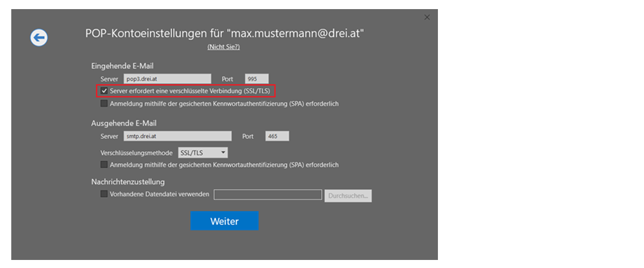This screenshot has height=268, width=644.
Task: Open the "Nicht Sie?" link
Action: pos(224,47)
